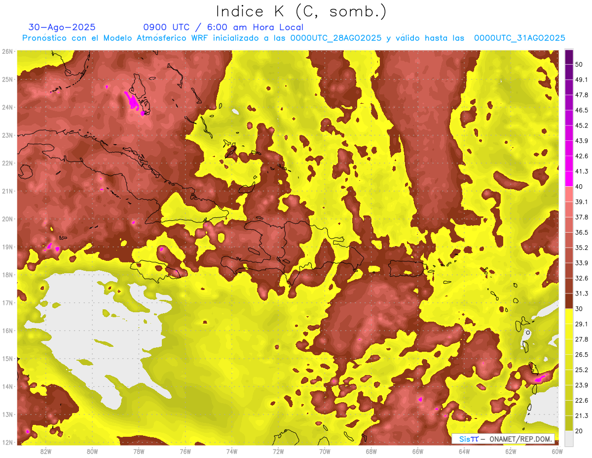Click the '74W' longitude label
This screenshot has height=458, width=592.
pos(232,451)
